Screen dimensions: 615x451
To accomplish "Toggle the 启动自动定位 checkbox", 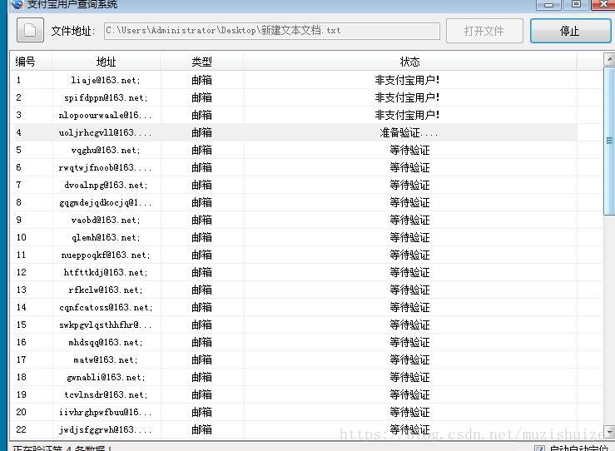I will [x=539, y=449].
